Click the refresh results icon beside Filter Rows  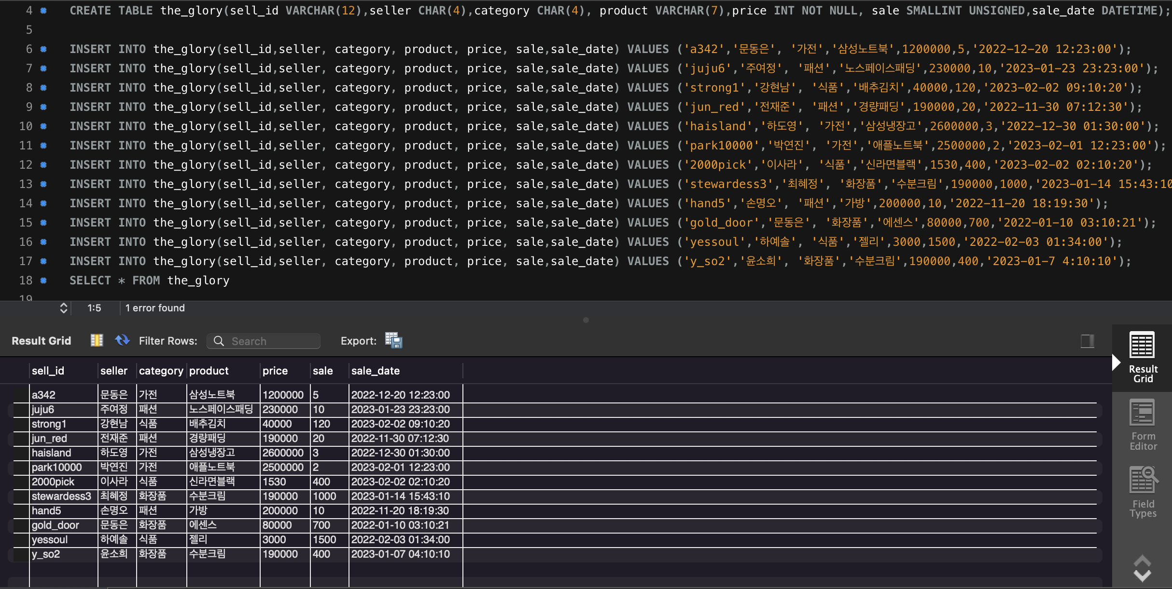pyautogui.click(x=122, y=340)
